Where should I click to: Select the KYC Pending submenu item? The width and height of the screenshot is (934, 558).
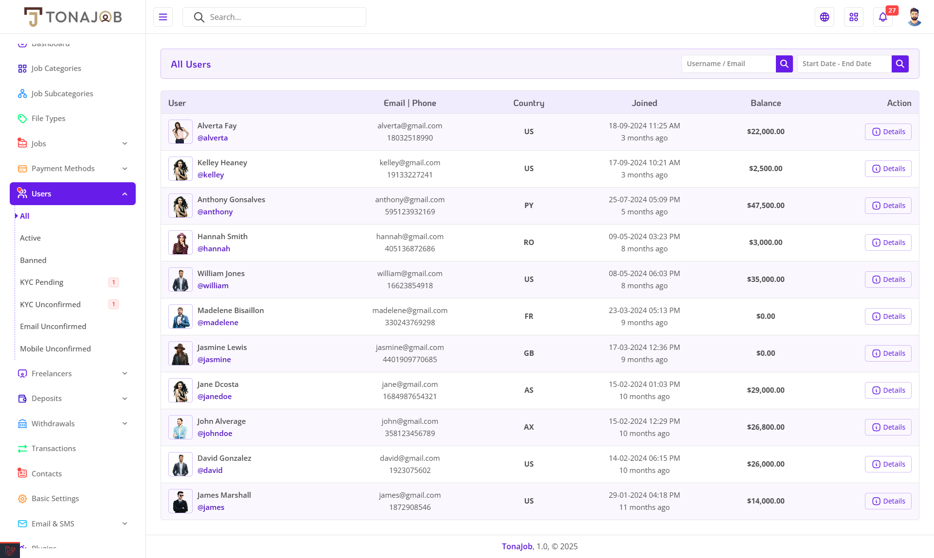[42, 282]
